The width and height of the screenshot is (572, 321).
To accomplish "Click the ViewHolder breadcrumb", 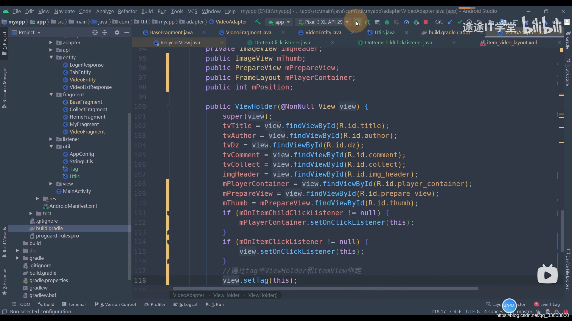I will click(x=226, y=295).
